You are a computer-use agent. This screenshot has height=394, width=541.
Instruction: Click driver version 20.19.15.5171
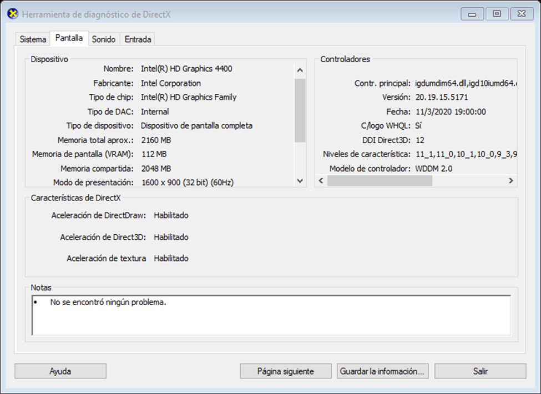[442, 97]
